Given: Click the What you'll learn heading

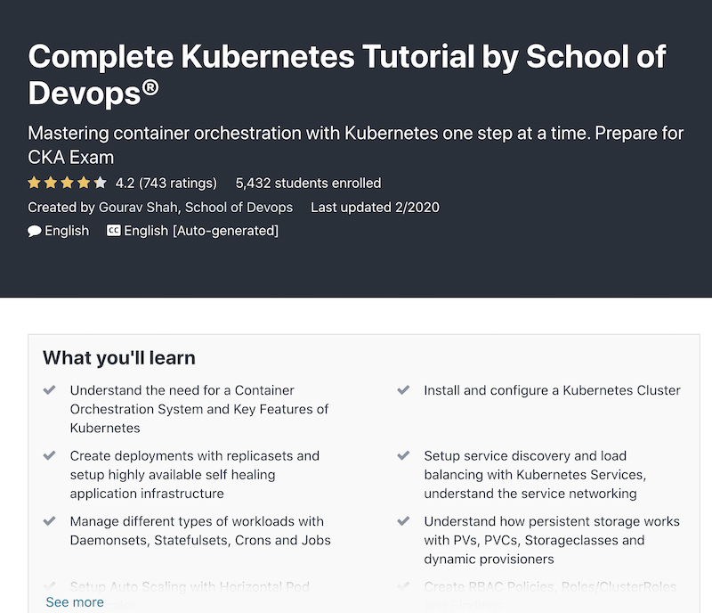Looking at the screenshot, I should point(119,358).
